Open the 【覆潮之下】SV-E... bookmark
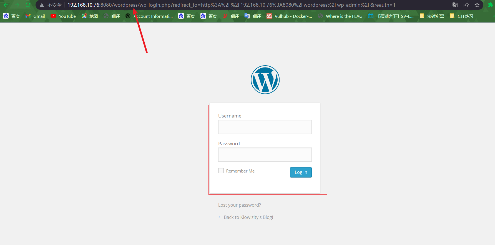Screen dimensions: 495x245 [391, 16]
